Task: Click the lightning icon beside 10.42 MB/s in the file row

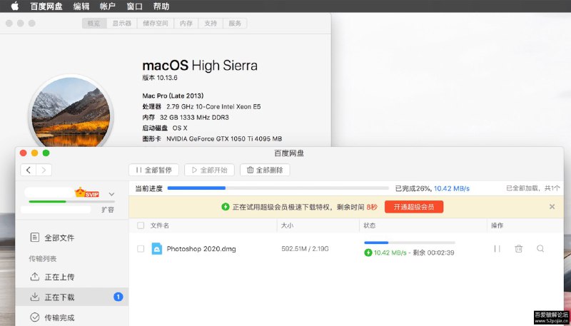Action: point(368,253)
